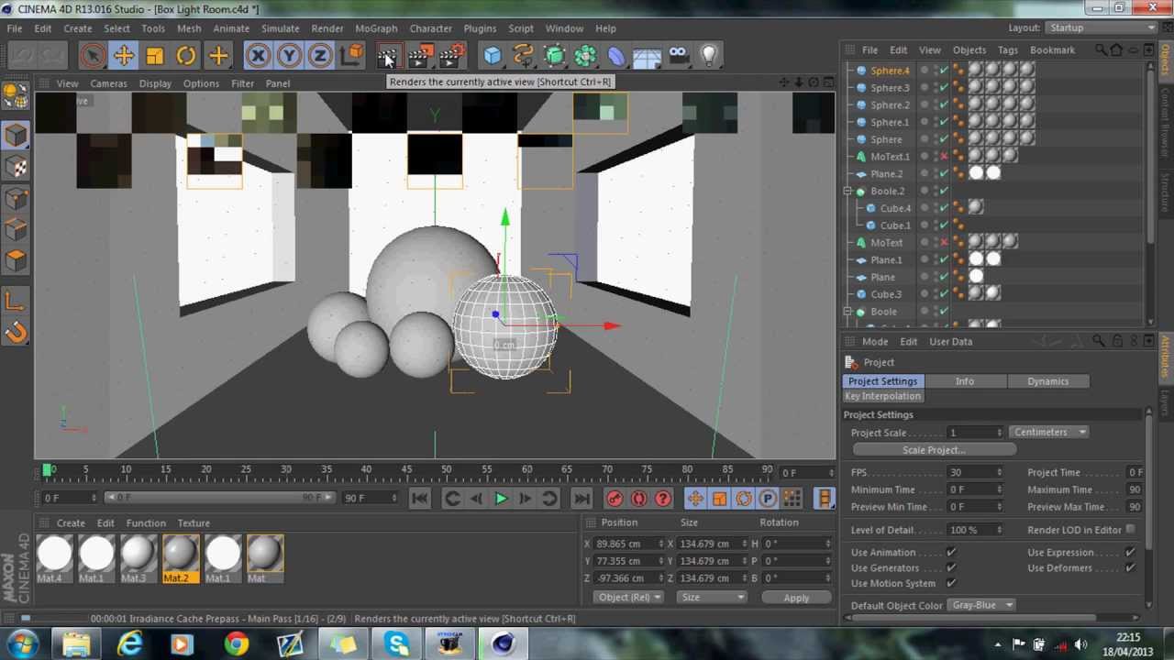Open the Object (Rel) coordinate dropdown

pyautogui.click(x=629, y=598)
